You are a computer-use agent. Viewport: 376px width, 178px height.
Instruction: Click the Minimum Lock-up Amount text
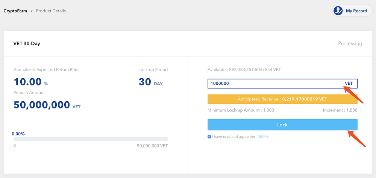(241, 110)
